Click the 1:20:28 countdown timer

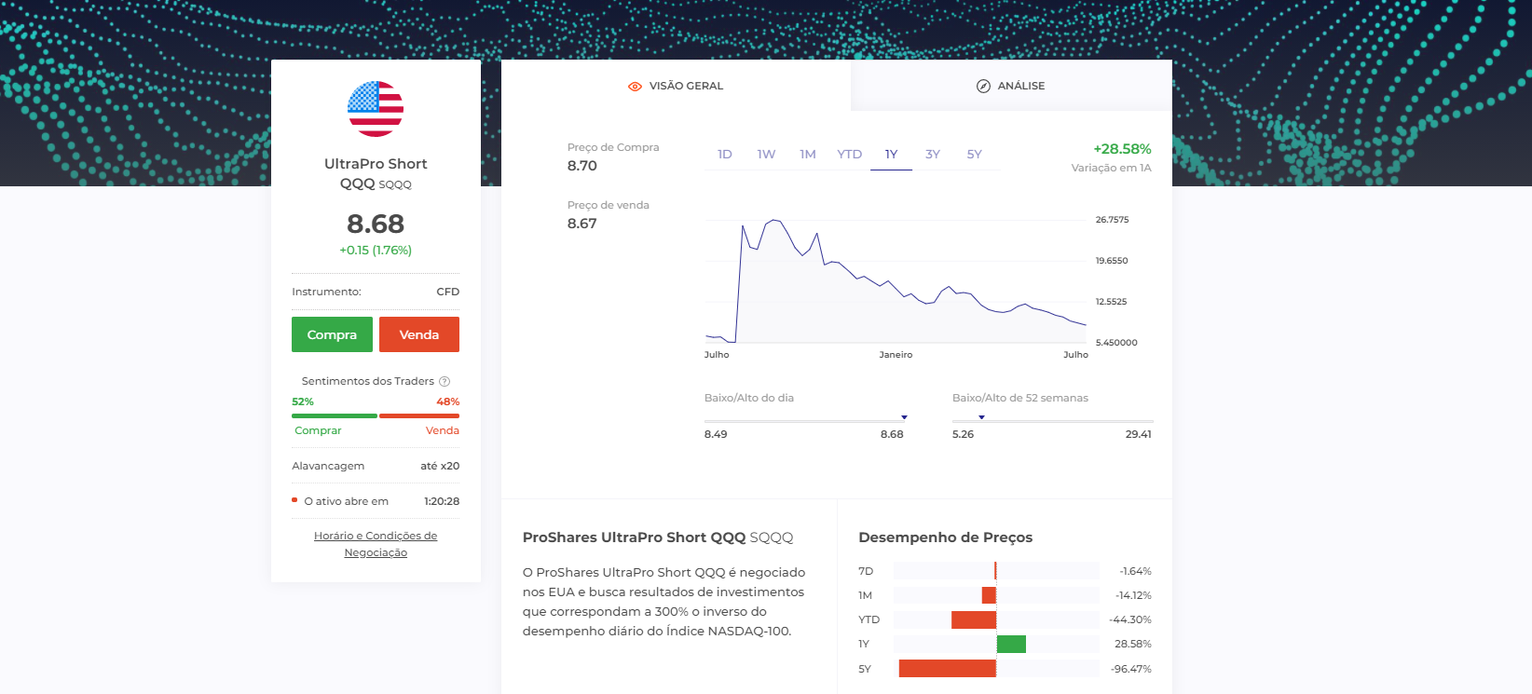point(442,501)
